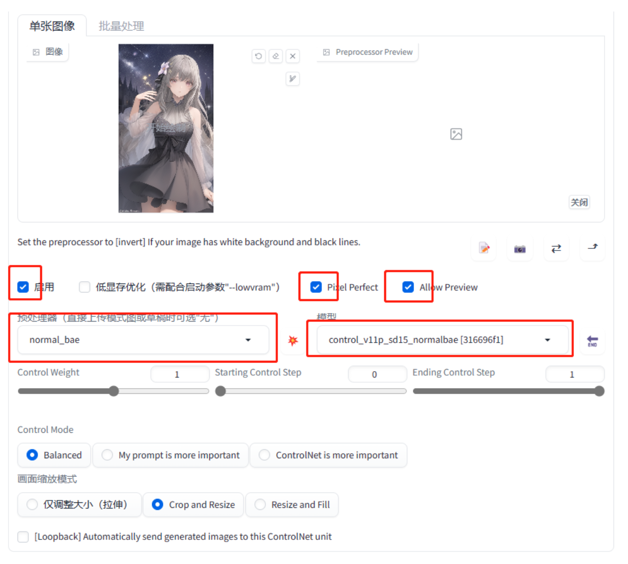
Task: Disable the Pixel Perfect checkbox
Action: [x=316, y=287]
